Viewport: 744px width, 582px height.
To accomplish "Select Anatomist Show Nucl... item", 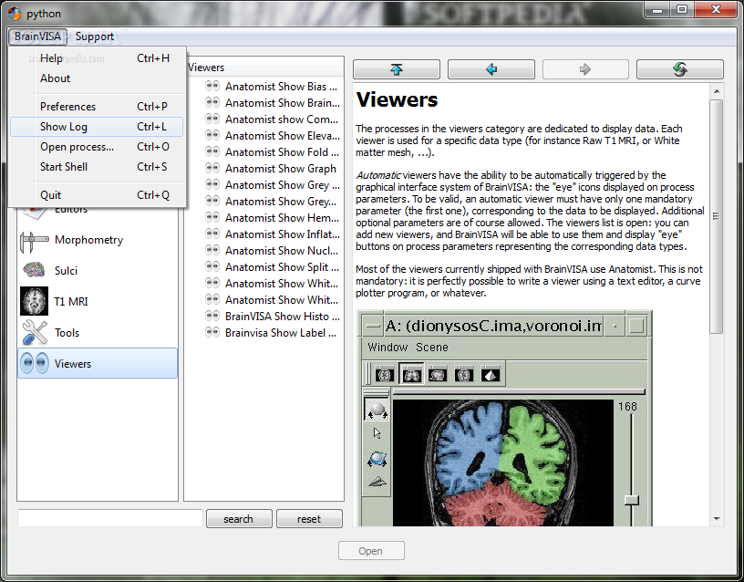I will tap(282, 251).
